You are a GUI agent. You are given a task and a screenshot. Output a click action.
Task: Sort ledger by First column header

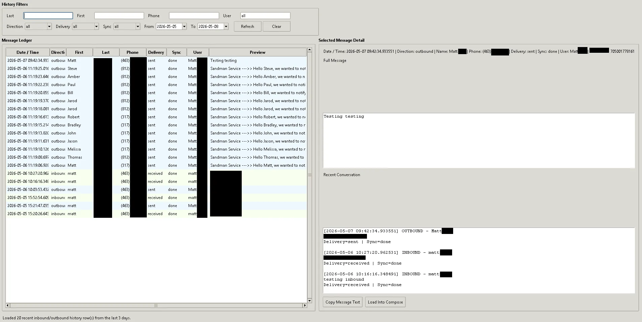pyautogui.click(x=79, y=52)
